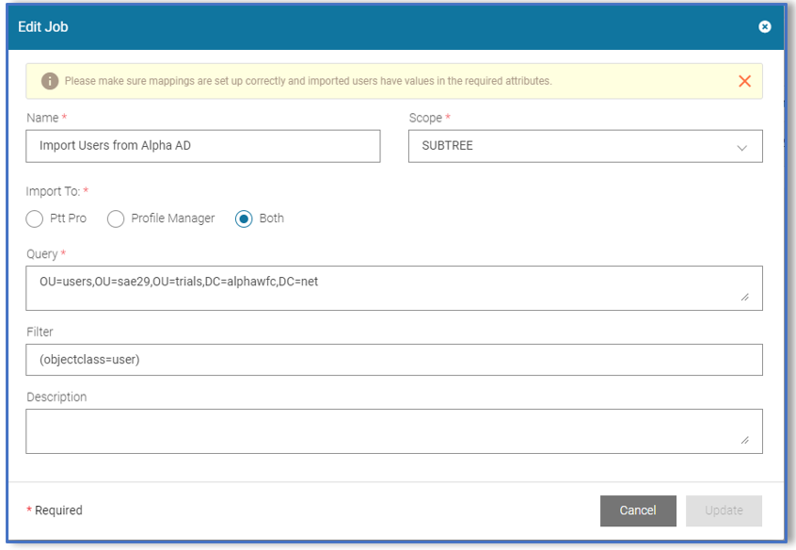Close the Edit Job dialog
Viewport: 796px width, 550px height.
[x=764, y=26]
